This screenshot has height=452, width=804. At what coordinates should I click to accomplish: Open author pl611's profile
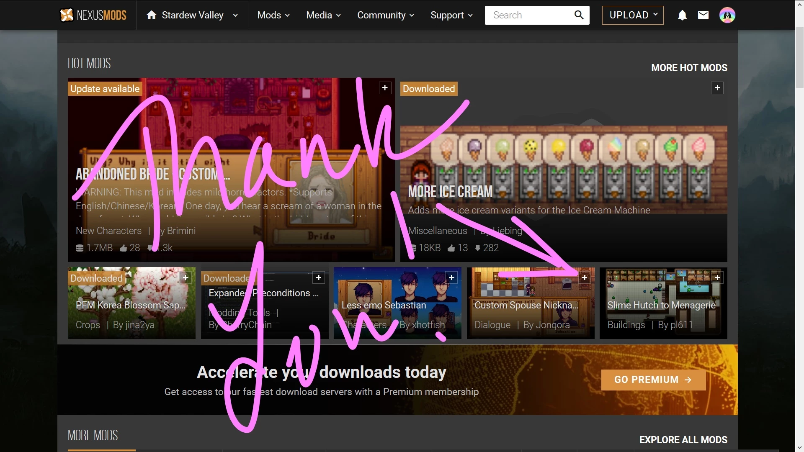[681, 325]
